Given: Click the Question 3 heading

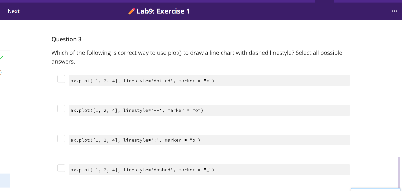Looking at the screenshot, I should pyautogui.click(x=66, y=39).
